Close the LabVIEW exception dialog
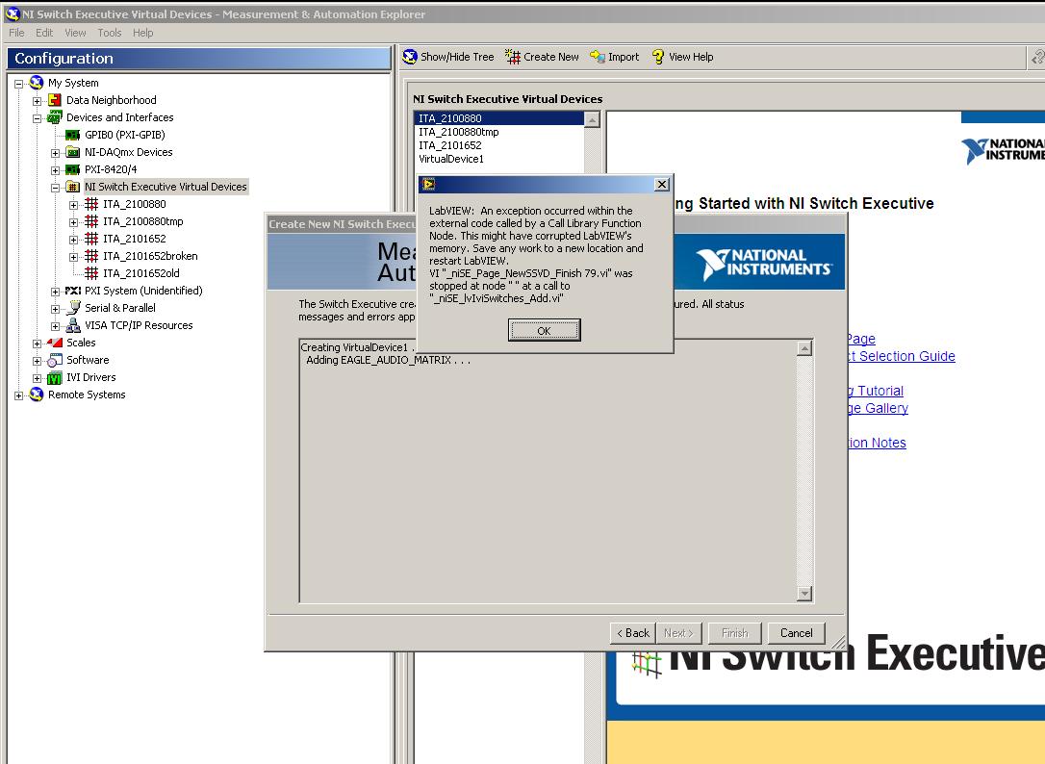This screenshot has width=1045, height=764. [x=661, y=184]
